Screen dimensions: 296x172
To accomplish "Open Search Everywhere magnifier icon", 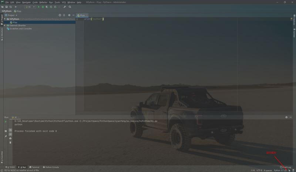I will [x=70, y=7].
